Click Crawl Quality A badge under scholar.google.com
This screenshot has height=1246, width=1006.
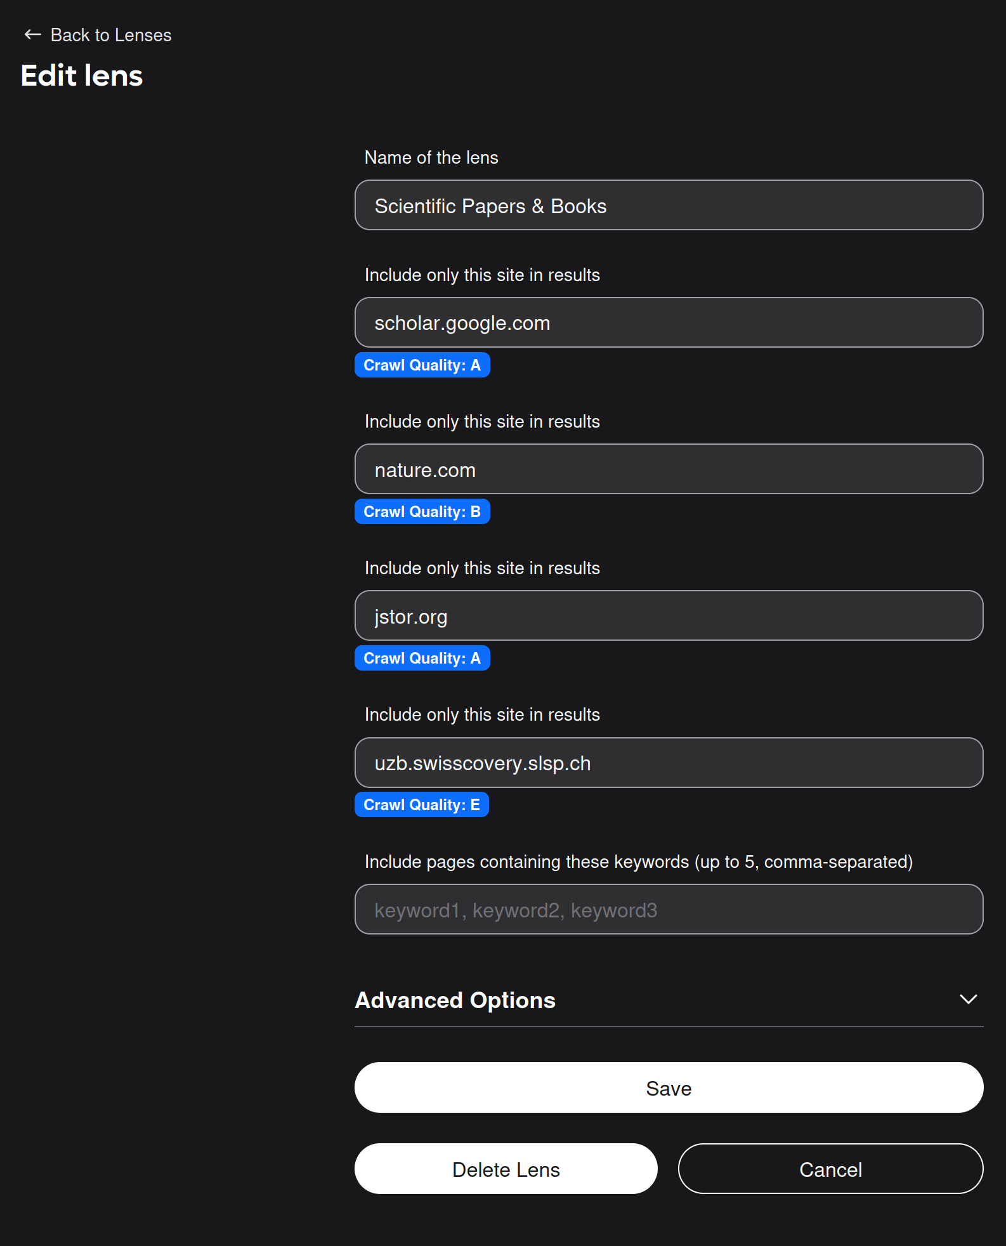(422, 365)
